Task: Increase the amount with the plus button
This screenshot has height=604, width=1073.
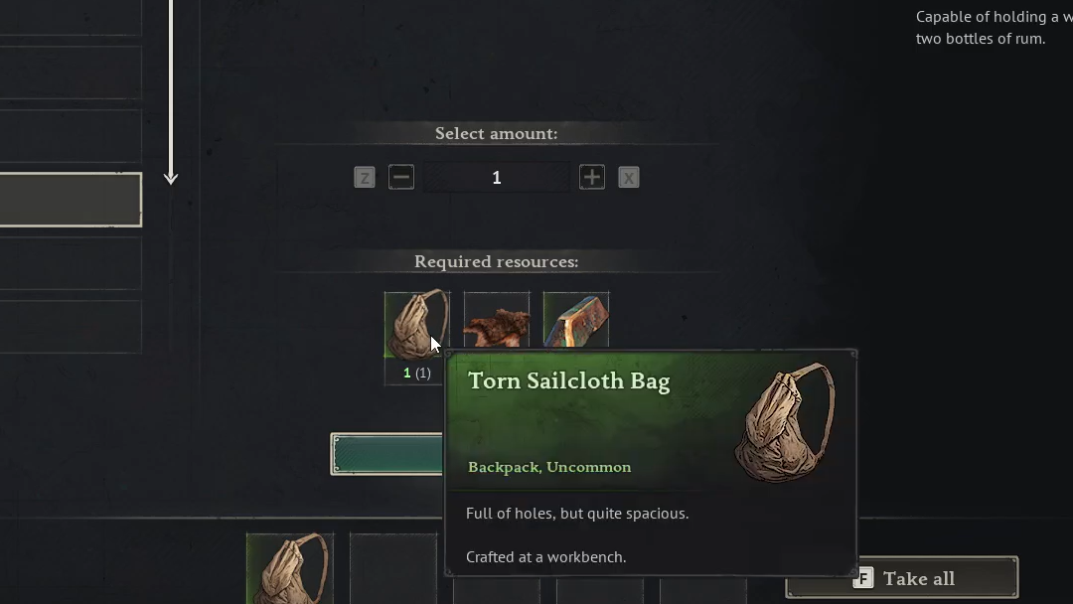Action: coord(592,177)
